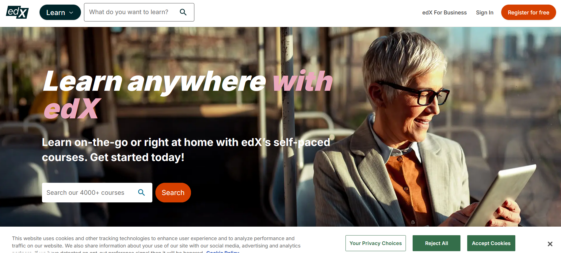Screen dimensions: 561x253
Task: Open the Learn dropdown menu
Action: [60, 12]
